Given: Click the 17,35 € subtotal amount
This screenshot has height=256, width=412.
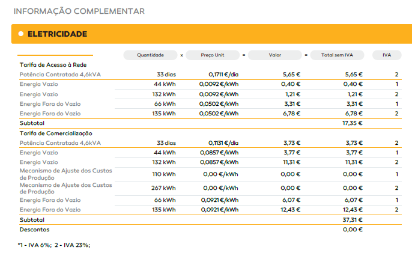Looking at the screenshot, I should coord(351,123).
